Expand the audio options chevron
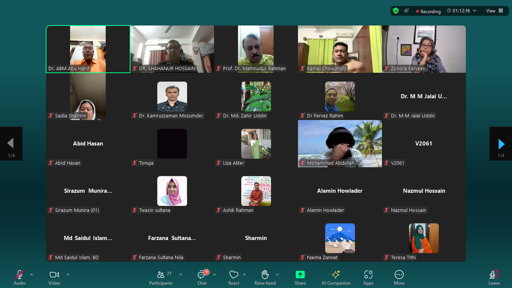Viewport: 512px width, 288px height. click(31, 274)
